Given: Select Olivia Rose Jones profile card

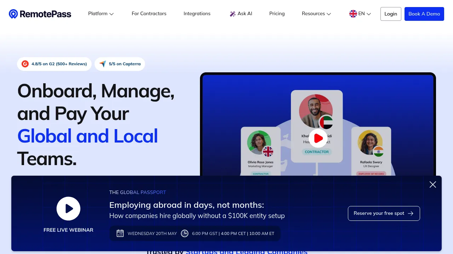Looking at the screenshot, I should point(261,152).
